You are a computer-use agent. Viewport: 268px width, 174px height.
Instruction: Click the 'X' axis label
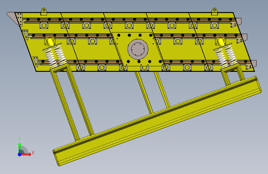pos(33,153)
